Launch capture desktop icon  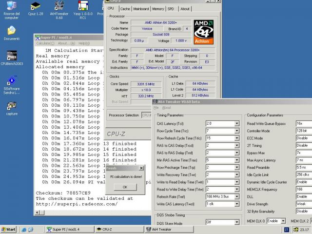12,108
